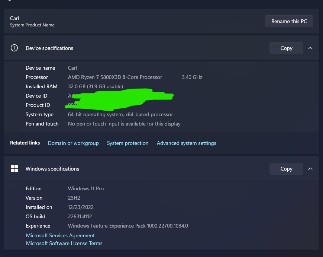Click the Rename this PC button
The image size is (323, 257).
click(289, 21)
